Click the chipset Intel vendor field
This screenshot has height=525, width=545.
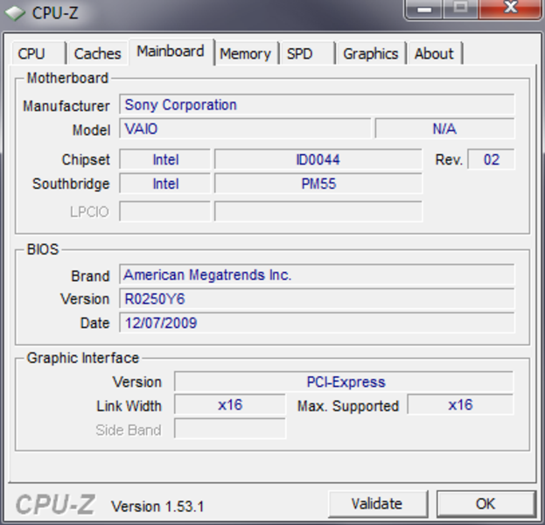[165, 159]
